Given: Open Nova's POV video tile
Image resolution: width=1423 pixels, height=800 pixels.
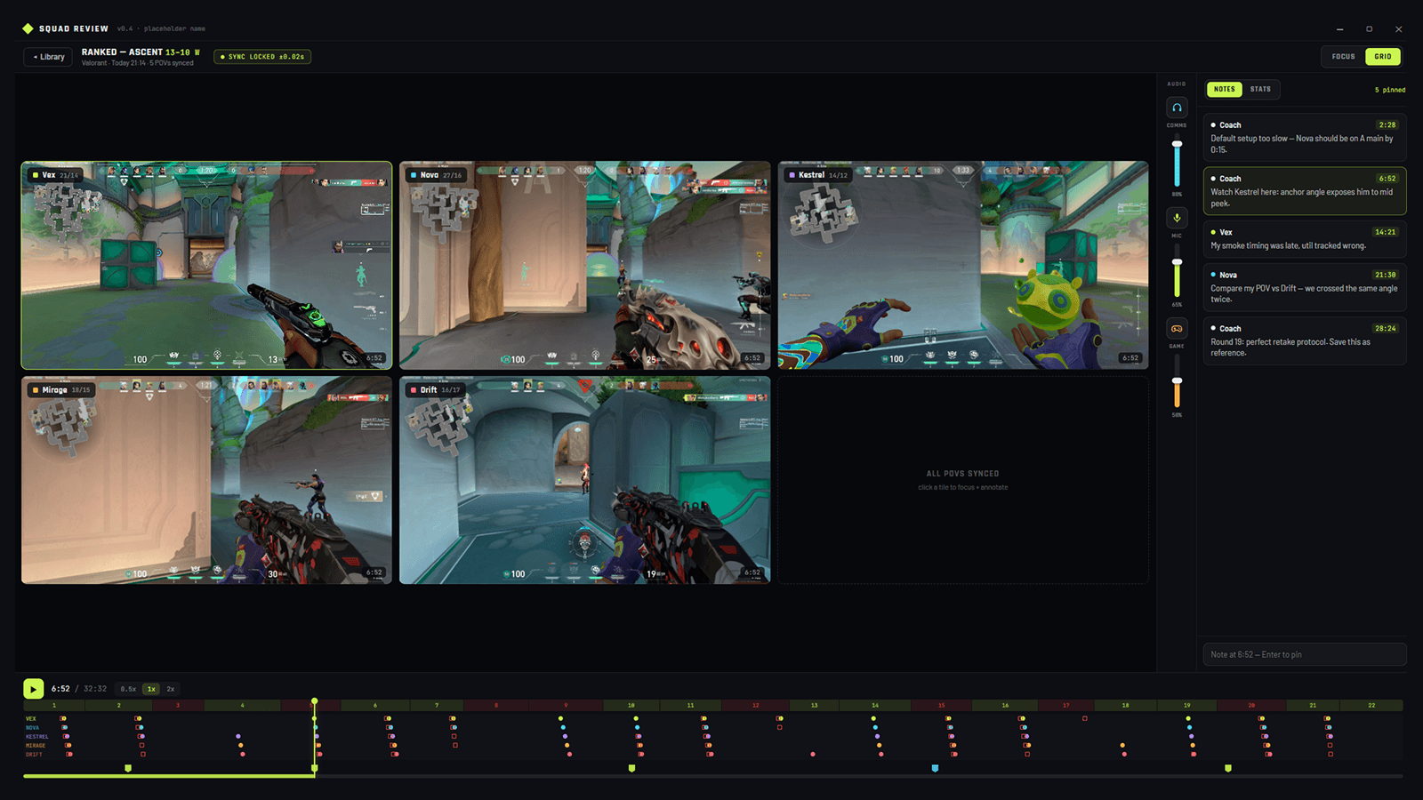Looking at the screenshot, I should (585, 265).
